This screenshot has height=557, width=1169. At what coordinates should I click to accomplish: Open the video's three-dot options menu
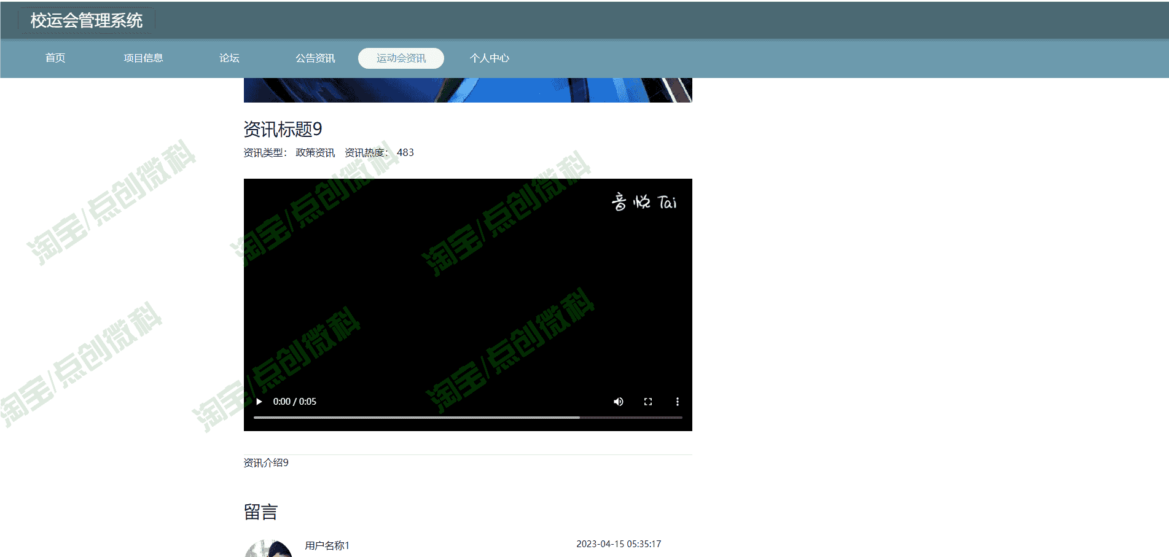(678, 402)
